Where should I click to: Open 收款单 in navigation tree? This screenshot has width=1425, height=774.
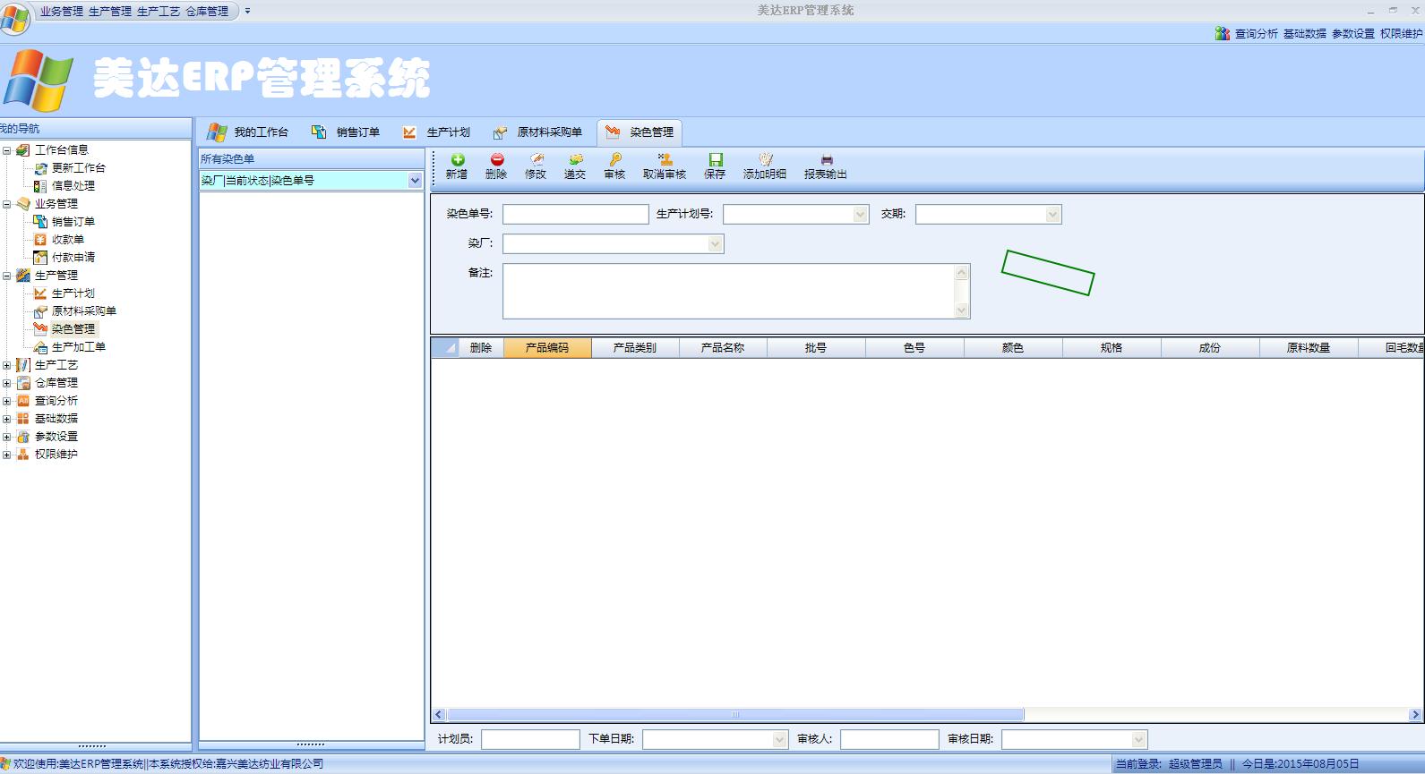(67, 240)
